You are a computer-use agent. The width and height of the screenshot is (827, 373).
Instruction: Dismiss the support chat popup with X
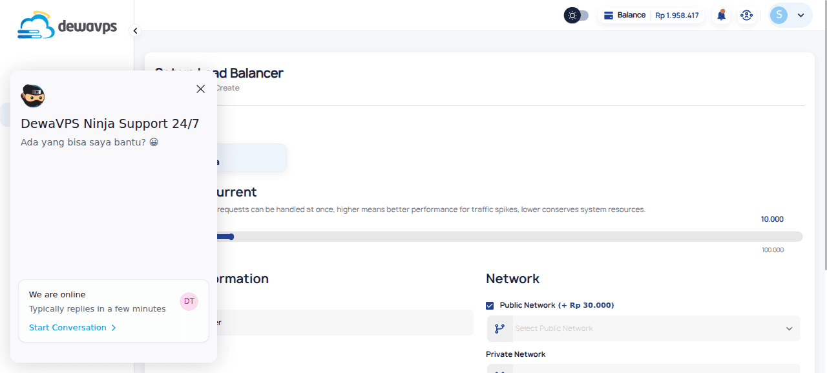200,89
